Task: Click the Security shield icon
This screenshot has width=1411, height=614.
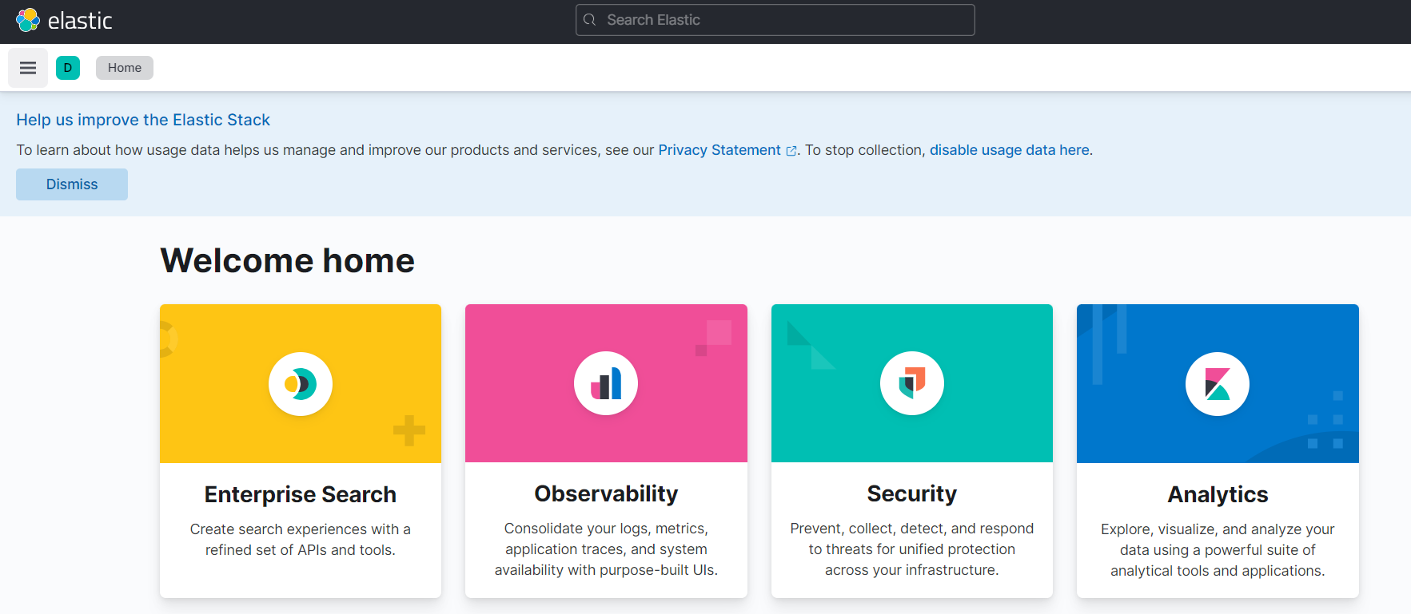Action: (x=912, y=383)
